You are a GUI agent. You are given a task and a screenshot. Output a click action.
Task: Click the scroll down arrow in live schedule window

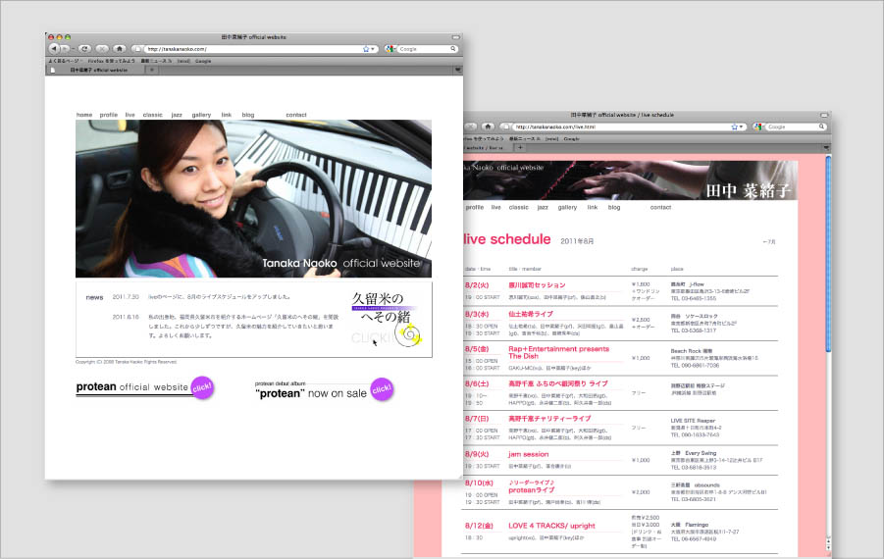coord(828,546)
